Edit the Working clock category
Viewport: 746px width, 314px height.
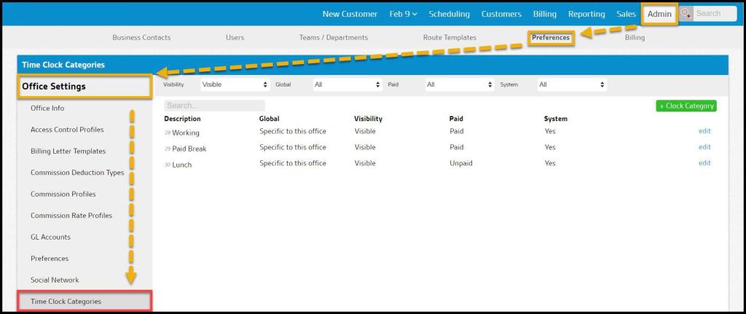point(704,131)
